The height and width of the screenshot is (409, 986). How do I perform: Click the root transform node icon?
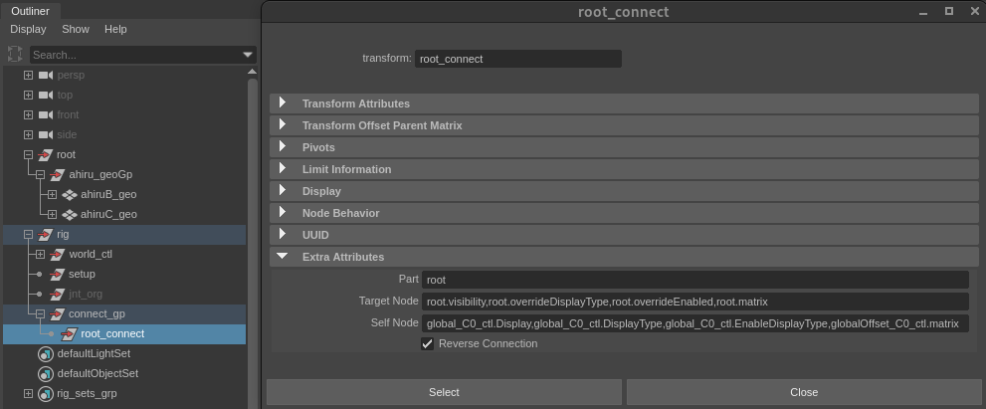click(x=45, y=155)
